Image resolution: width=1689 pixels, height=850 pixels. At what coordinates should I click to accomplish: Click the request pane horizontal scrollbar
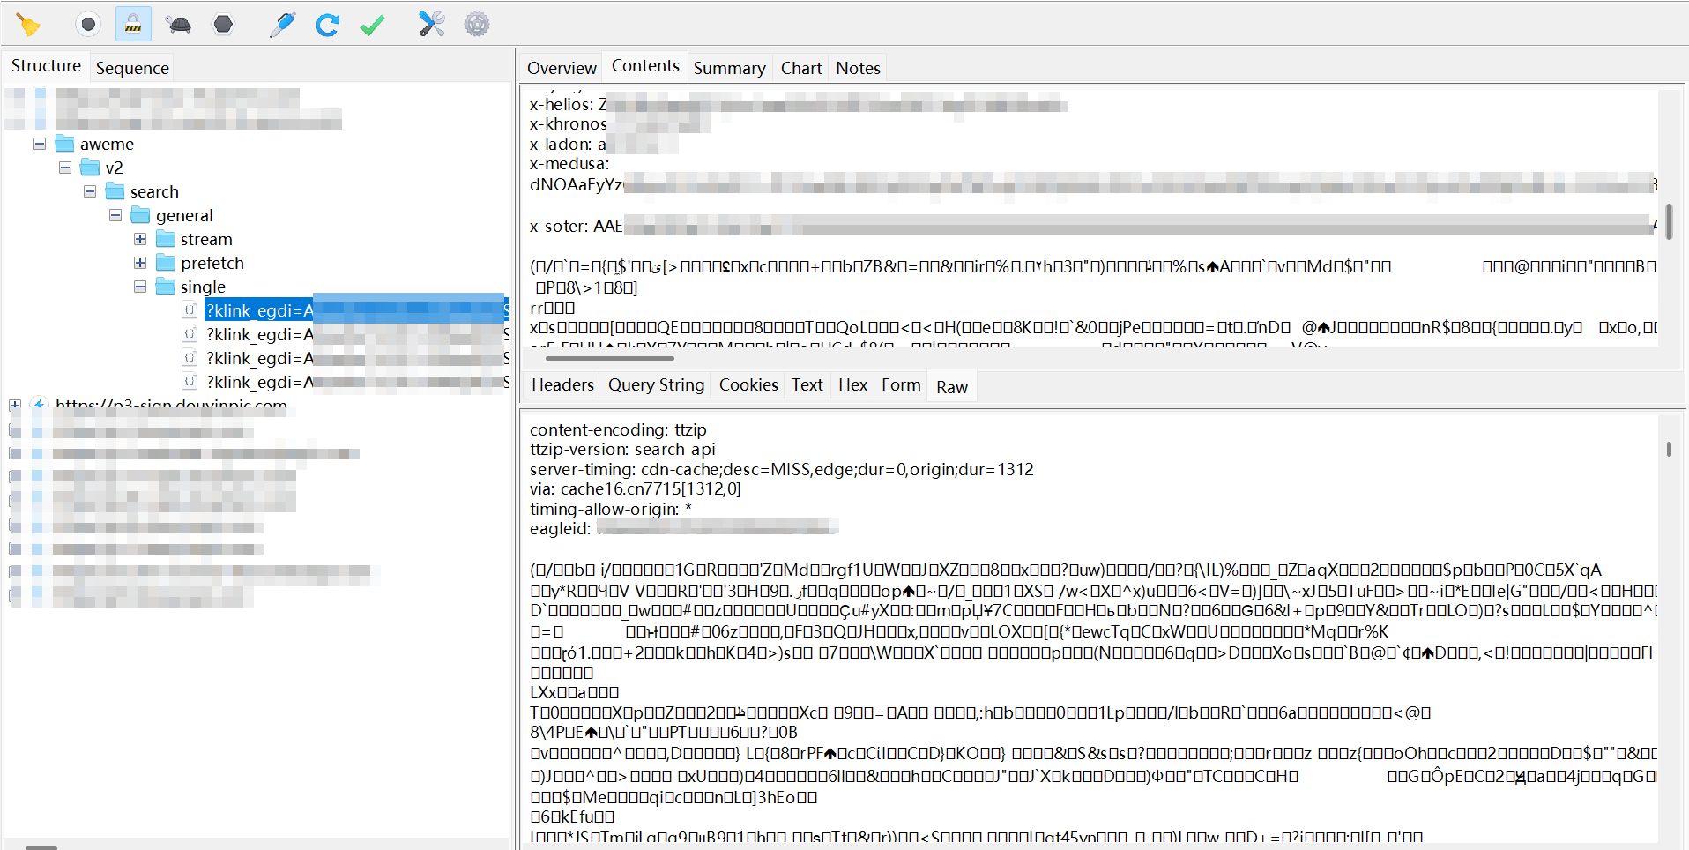point(609,359)
